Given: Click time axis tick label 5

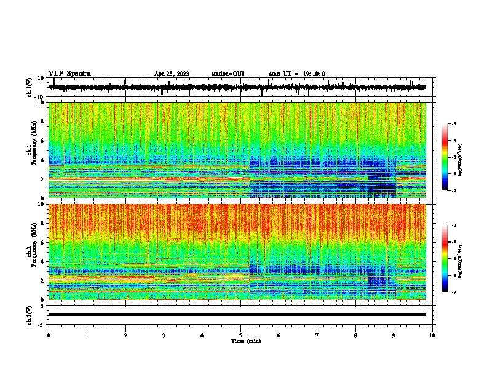Looking at the screenshot, I should [x=240, y=335].
